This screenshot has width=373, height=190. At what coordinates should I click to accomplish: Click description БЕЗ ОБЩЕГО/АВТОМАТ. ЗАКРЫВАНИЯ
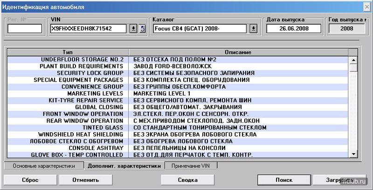pyautogui.click(x=187, y=107)
